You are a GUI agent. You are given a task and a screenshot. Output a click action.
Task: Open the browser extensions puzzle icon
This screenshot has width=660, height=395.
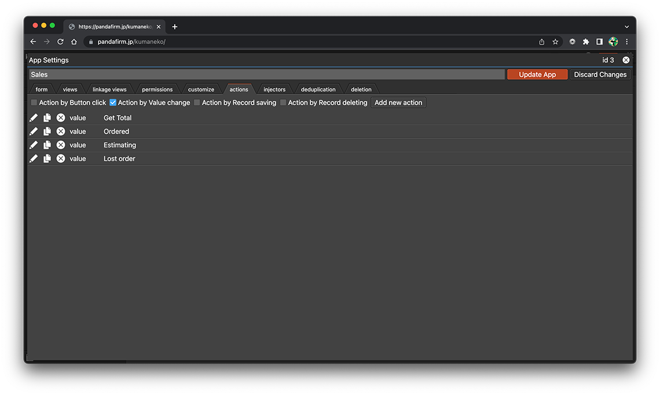tap(586, 42)
